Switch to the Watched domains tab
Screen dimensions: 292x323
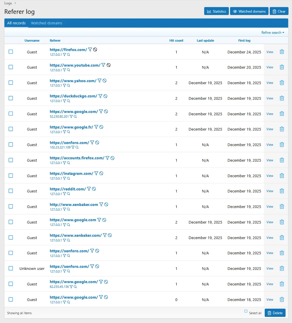tap(46, 23)
